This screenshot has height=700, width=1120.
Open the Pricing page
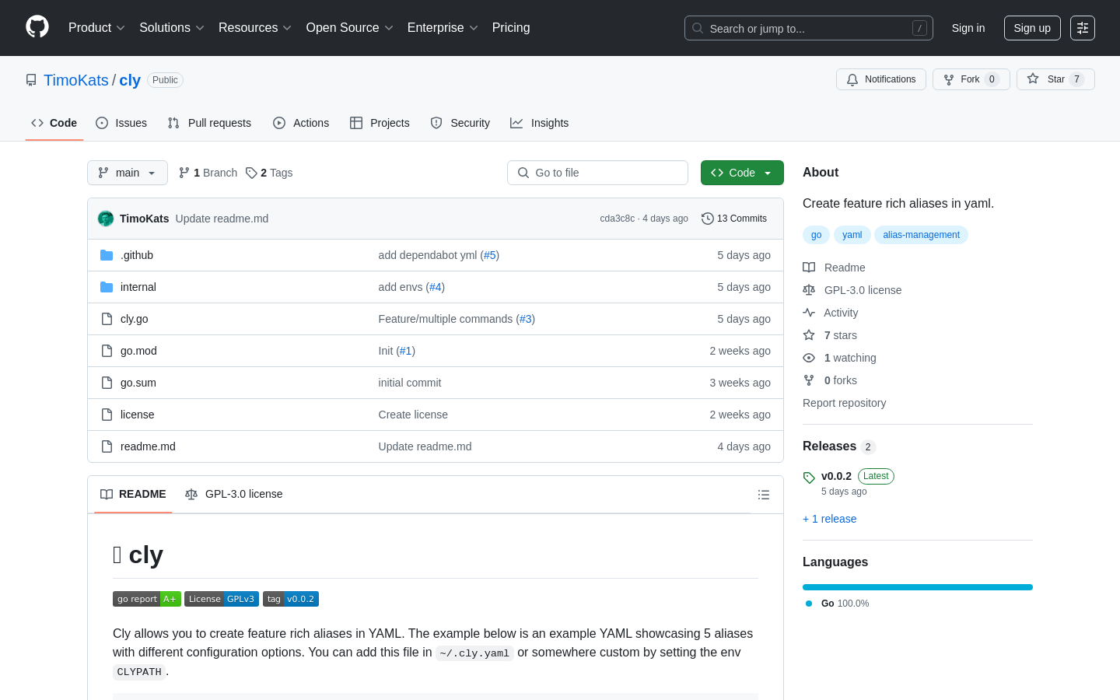pyautogui.click(x=511, y=28)
